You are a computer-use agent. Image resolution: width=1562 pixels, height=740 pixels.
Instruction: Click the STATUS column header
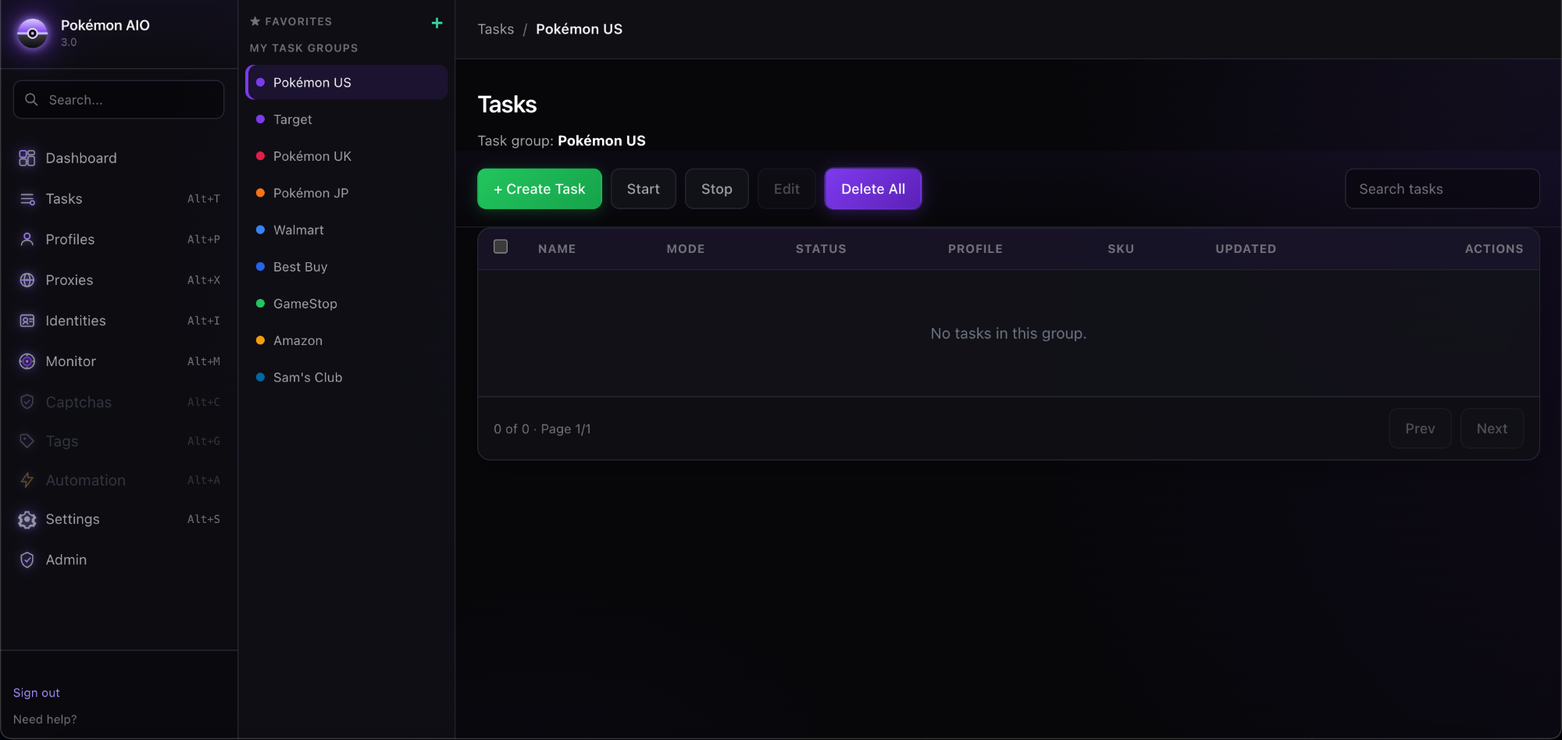coord(821,248)
